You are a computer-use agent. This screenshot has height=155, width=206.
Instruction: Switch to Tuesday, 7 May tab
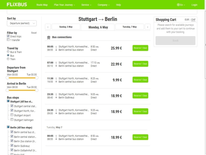(129, 27)
